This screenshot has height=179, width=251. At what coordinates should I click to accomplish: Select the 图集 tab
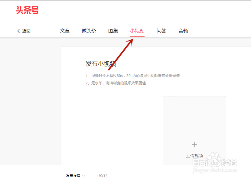click(113, 31)
